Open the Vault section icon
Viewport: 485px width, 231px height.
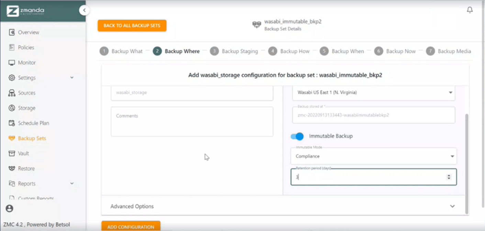(12, 153)
